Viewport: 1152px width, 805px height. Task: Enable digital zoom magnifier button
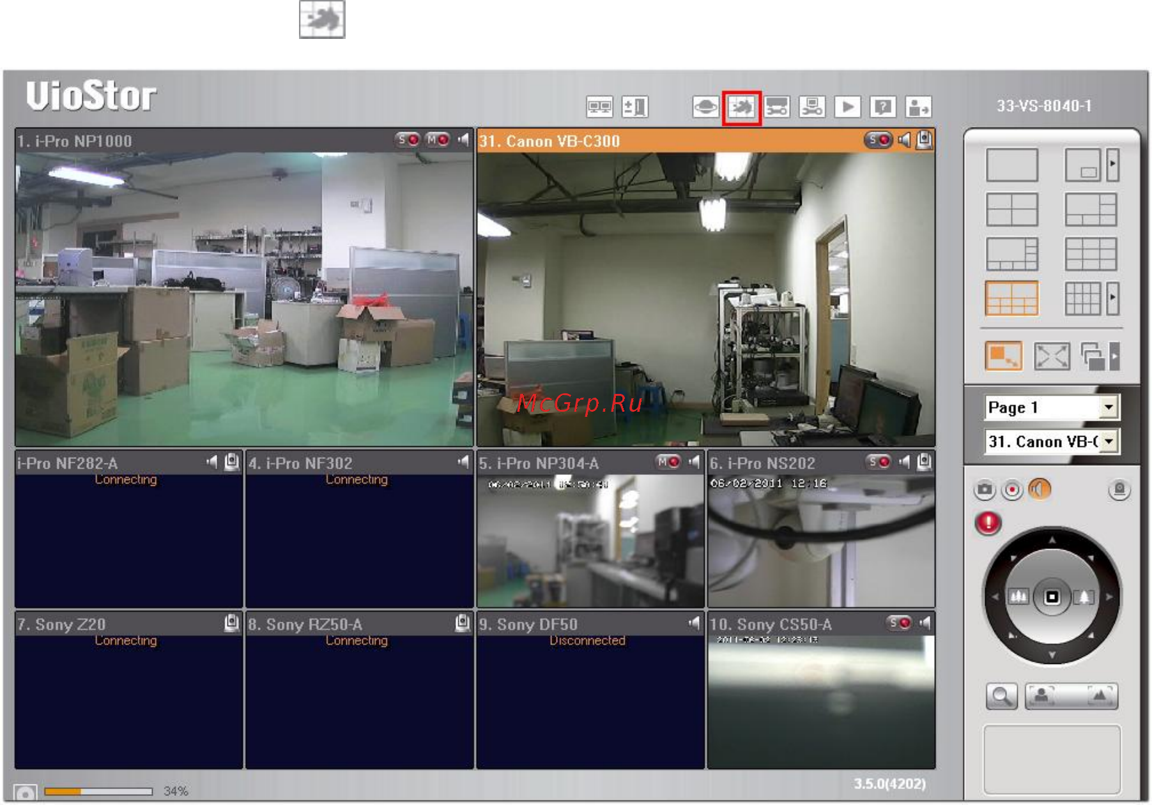[x=1001, y=696]
